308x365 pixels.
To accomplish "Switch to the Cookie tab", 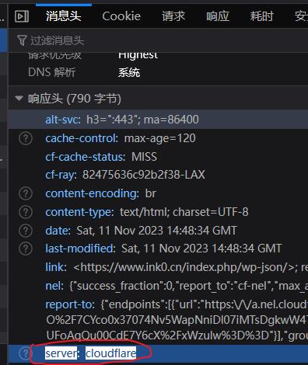I will (121, 16).
